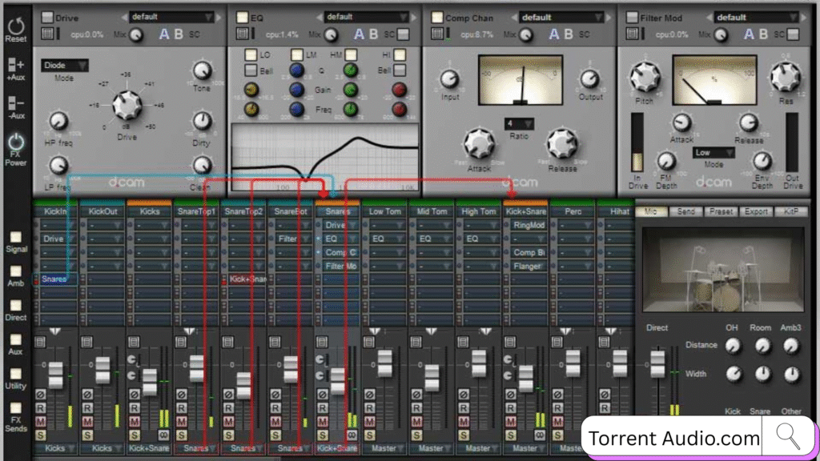Switch to the Send tab
Viewport: 820px width, 461px height.
tap(685, 211)
